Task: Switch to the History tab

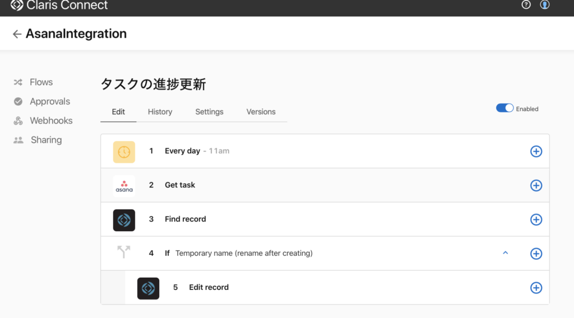Action: click(160, 112)
